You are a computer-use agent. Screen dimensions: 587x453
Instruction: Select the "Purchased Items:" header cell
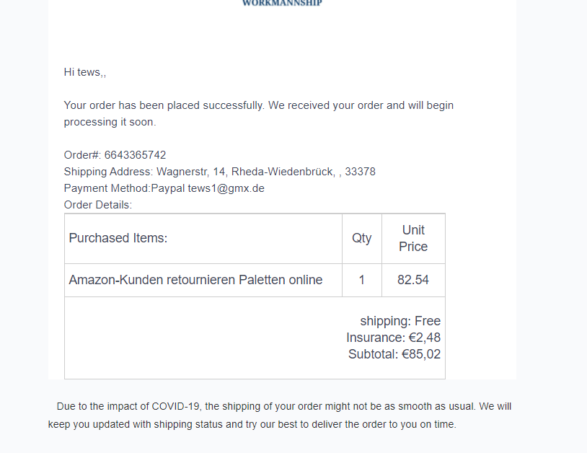pos(118,238)
